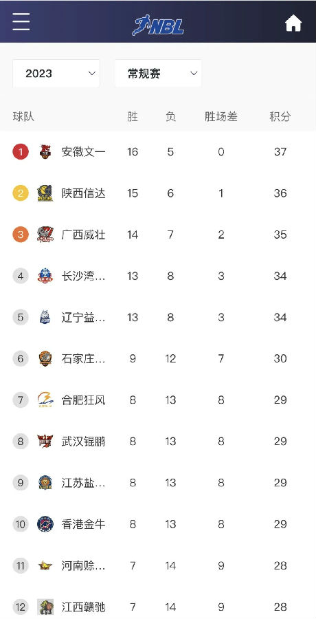Viewport: 316px width, 619px height.
Task: Expand the 常规赛 stage dropdown
Action: click(158, 74)
